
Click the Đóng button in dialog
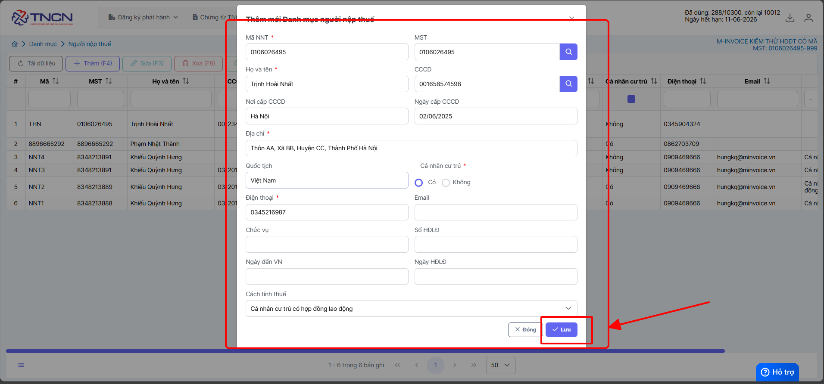(x=525, y=330)
